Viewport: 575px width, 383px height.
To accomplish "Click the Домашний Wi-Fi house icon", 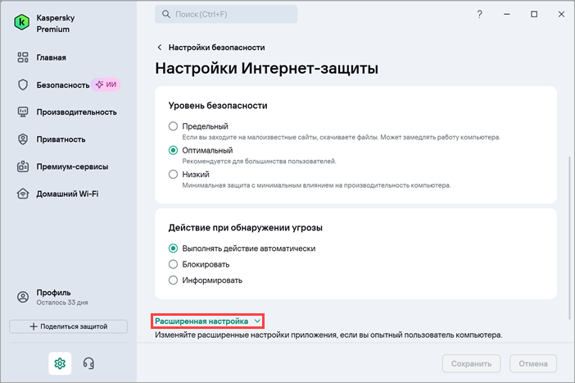I will coord(23,194).
